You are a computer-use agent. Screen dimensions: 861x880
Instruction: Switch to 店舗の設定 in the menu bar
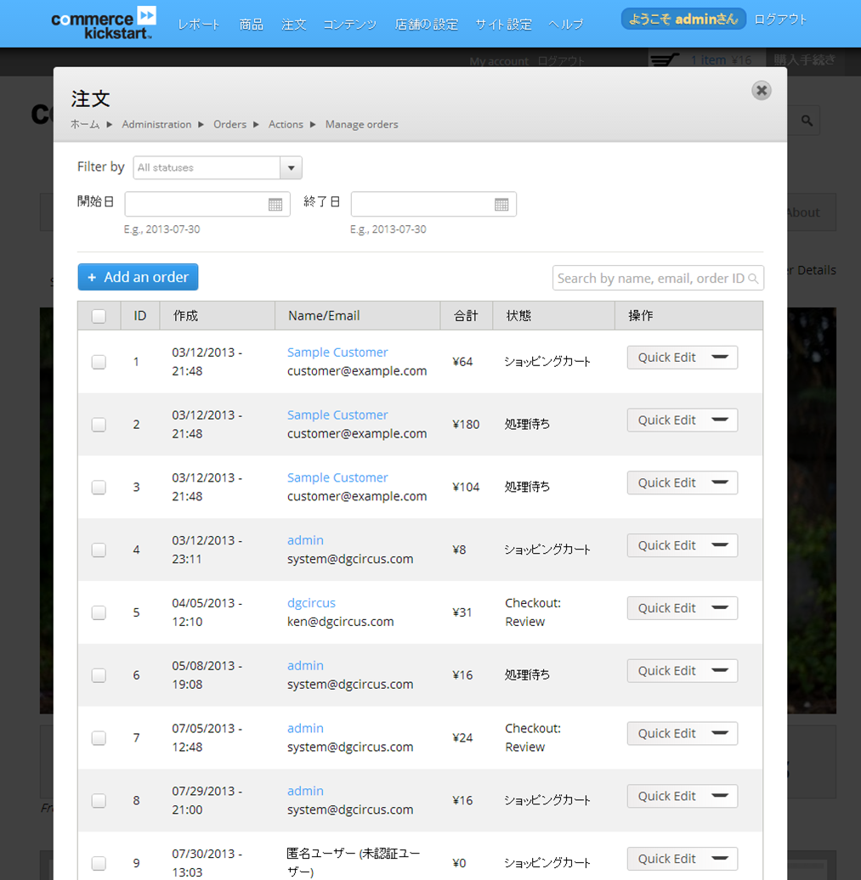[x=426, y=24]
